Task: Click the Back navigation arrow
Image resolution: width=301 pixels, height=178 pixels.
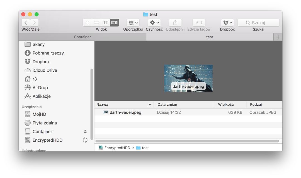Action: click(x=26, y=23)
